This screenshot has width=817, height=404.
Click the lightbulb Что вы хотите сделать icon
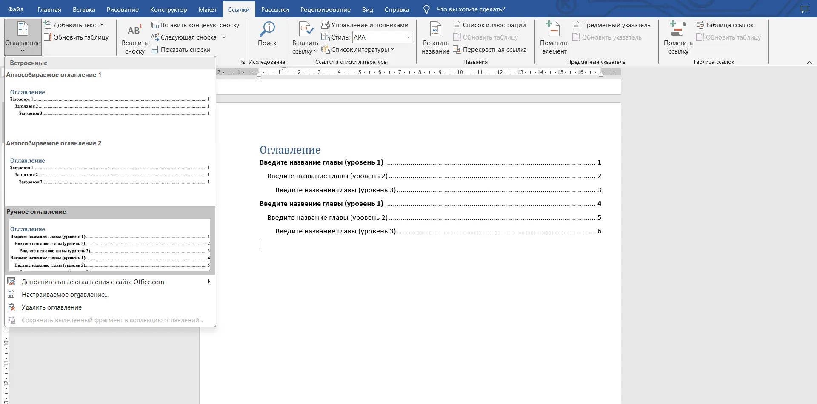pyautogui.click(x=426, y=9)
